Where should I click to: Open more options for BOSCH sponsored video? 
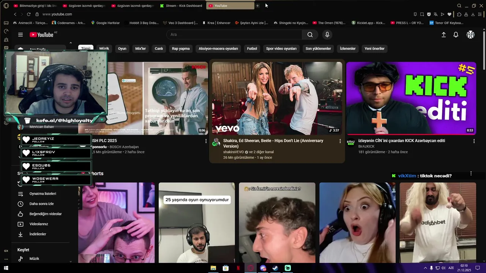206,141
